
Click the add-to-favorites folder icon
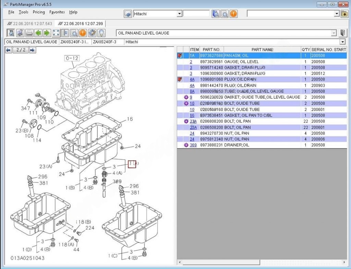pyautogui.click(x=344, y=14)
